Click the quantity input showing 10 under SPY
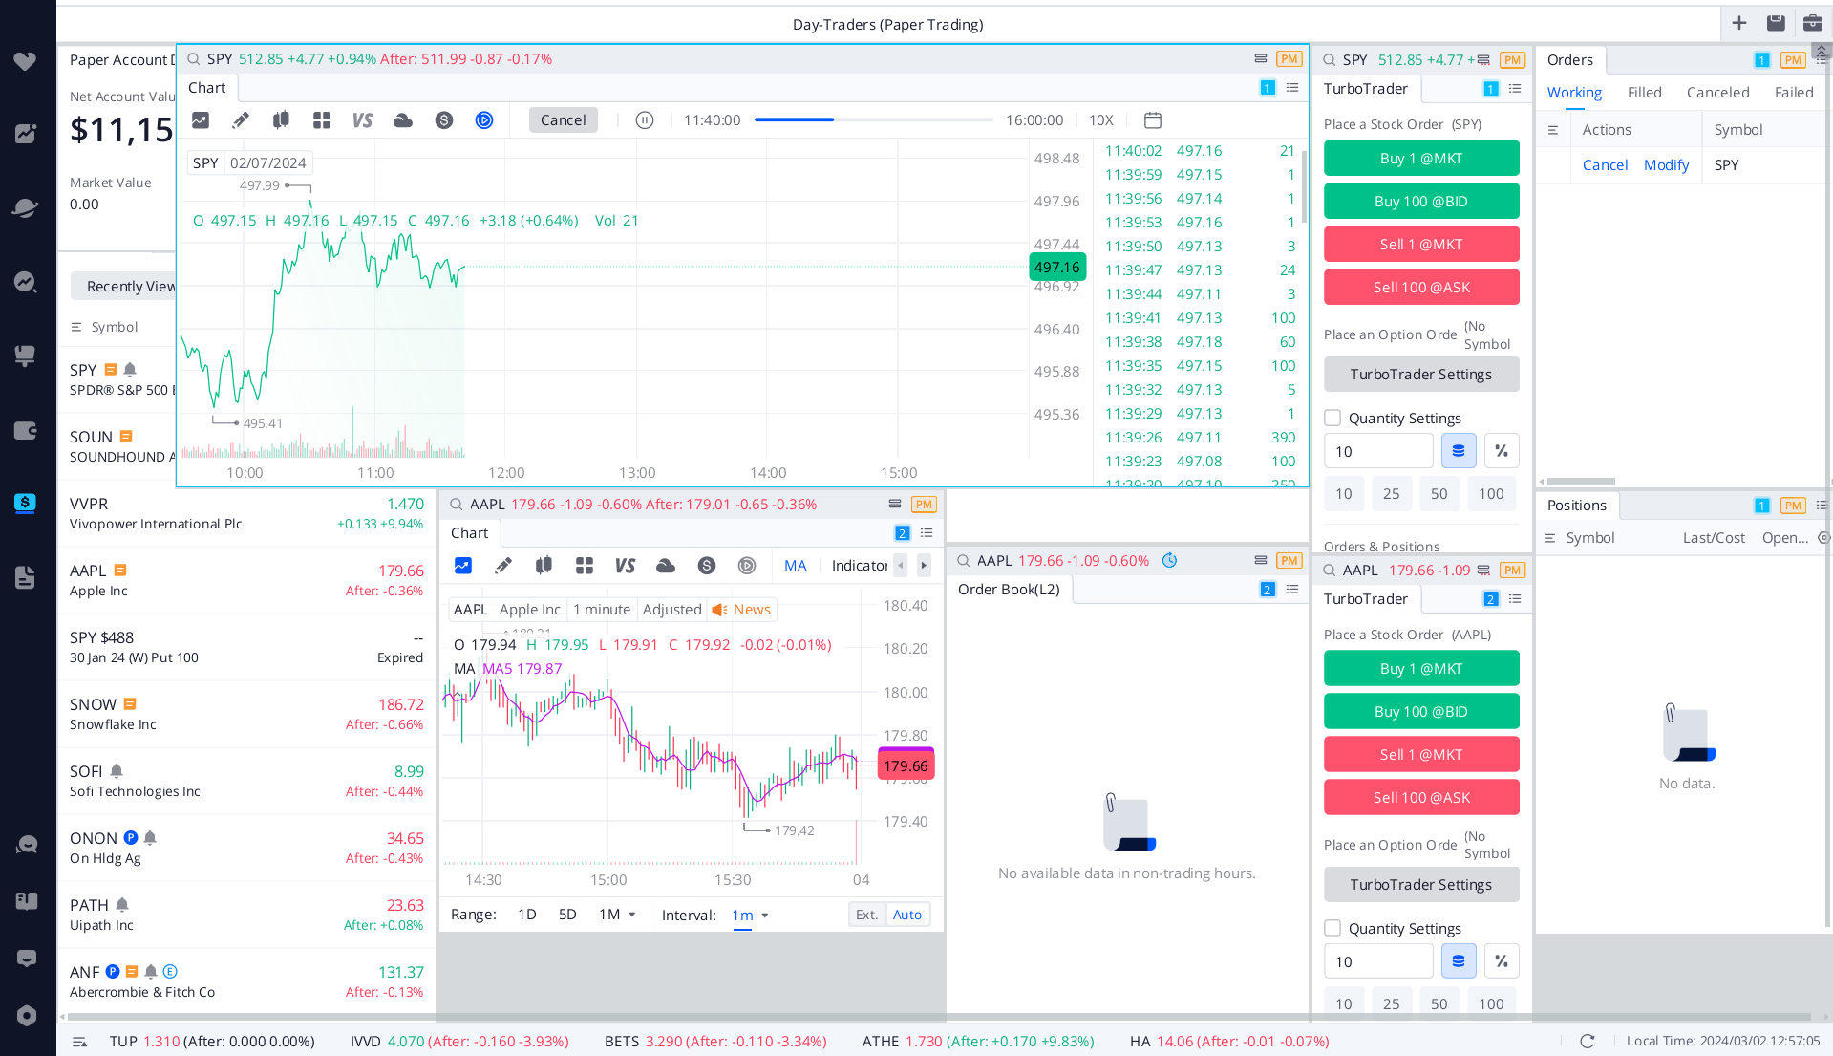 pyautogui.click(x=1377, y=450)
